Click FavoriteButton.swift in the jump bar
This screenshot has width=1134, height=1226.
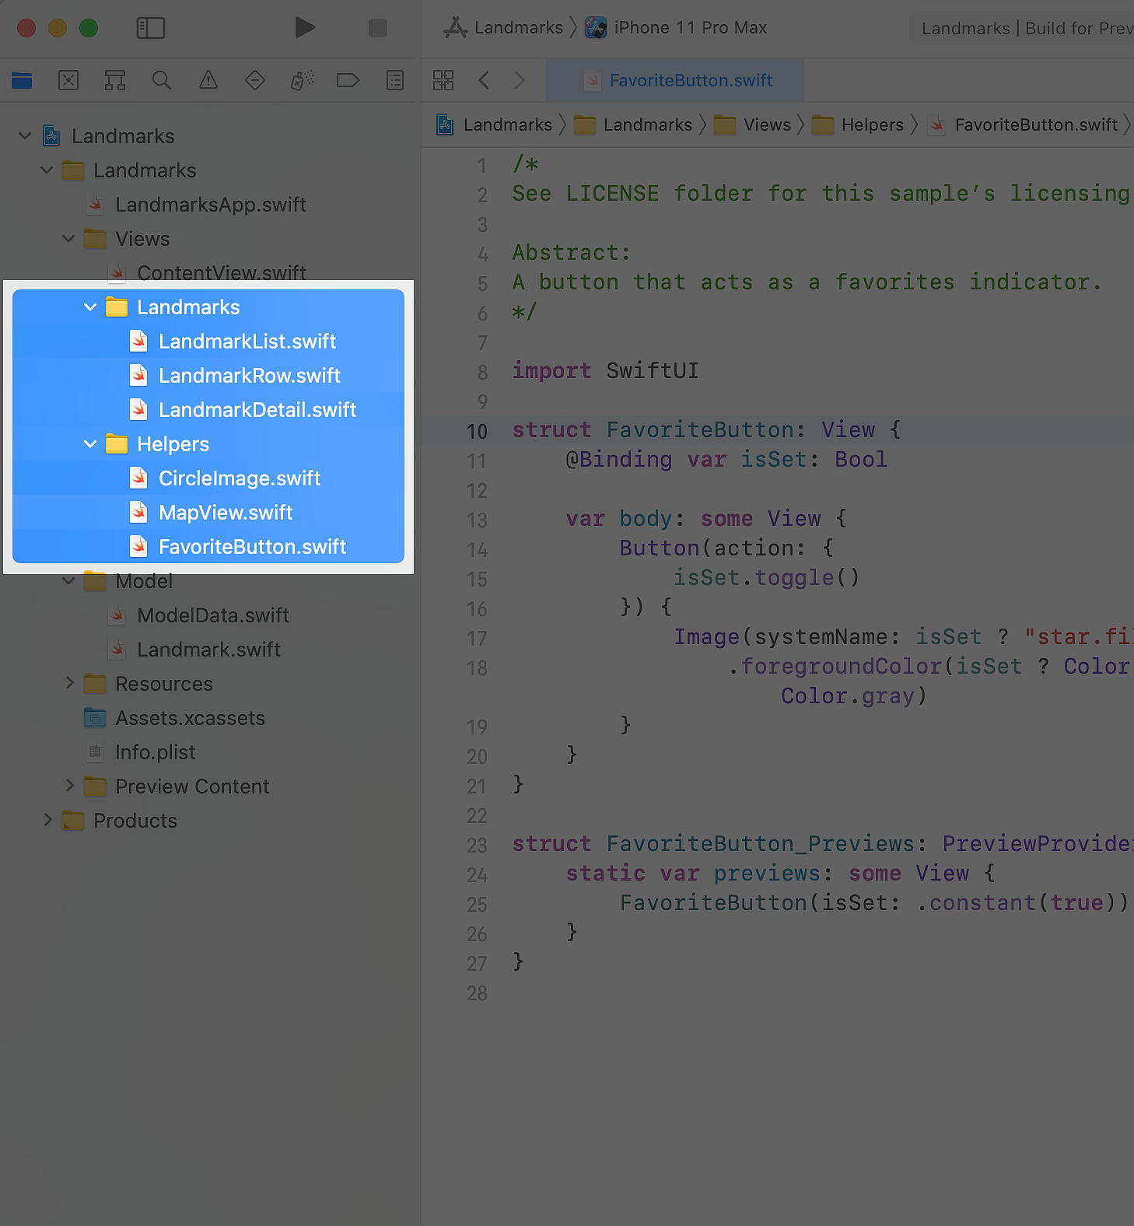[1023, 124]
